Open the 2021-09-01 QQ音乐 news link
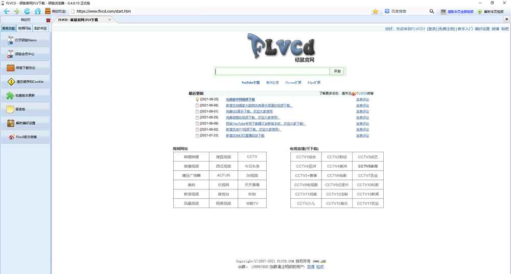The image size is (511, 274). (249, 111)
